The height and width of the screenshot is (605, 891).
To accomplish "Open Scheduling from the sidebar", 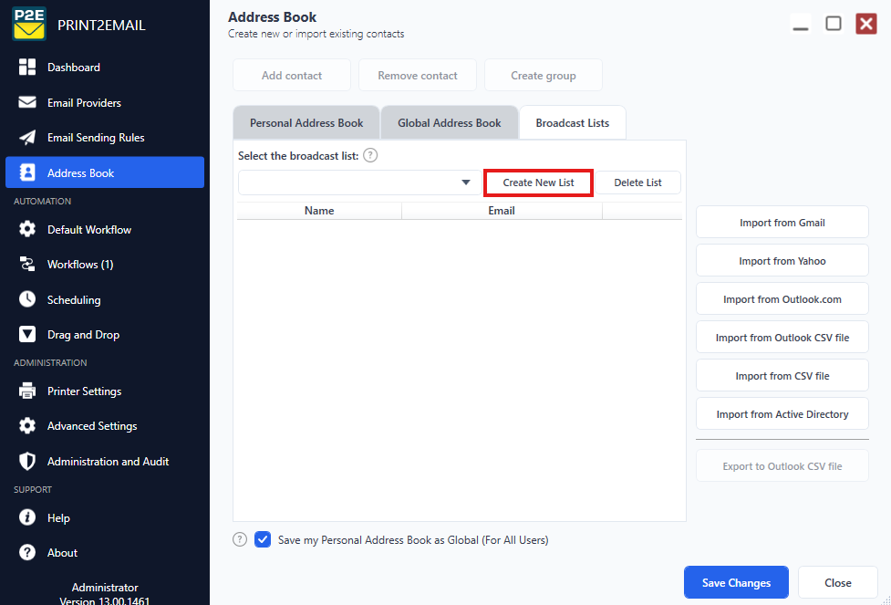I will tap(105, 299).
